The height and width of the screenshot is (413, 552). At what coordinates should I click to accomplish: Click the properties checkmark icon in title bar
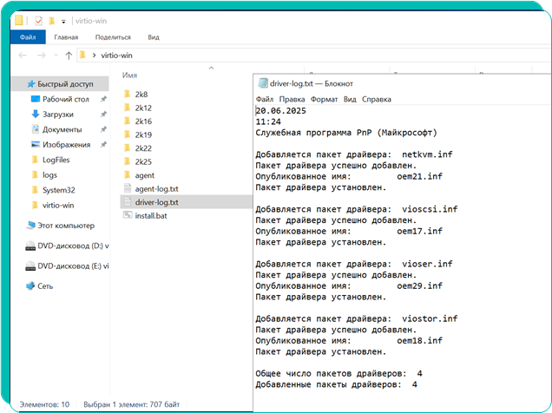point(39,20)
